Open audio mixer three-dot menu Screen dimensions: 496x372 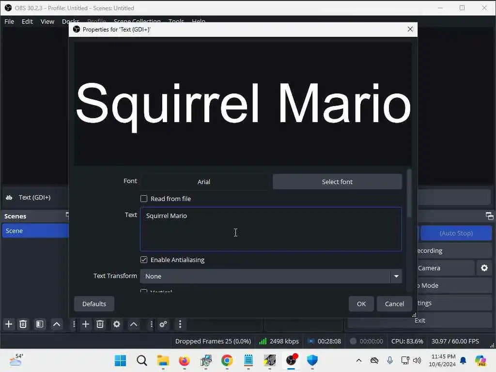[180, 324]
